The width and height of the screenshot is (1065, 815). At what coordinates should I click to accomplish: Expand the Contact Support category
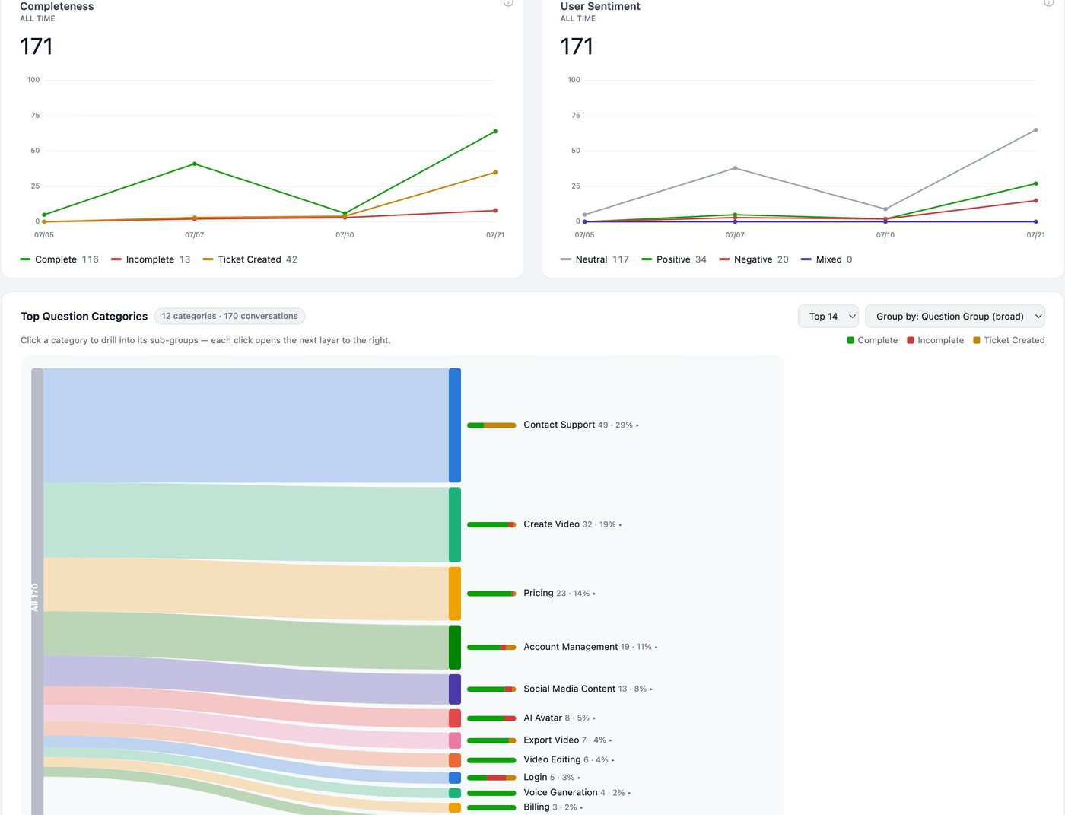click(x=581, y=425)
